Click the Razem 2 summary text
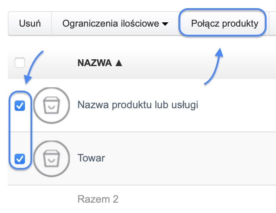 click(98, 199)
